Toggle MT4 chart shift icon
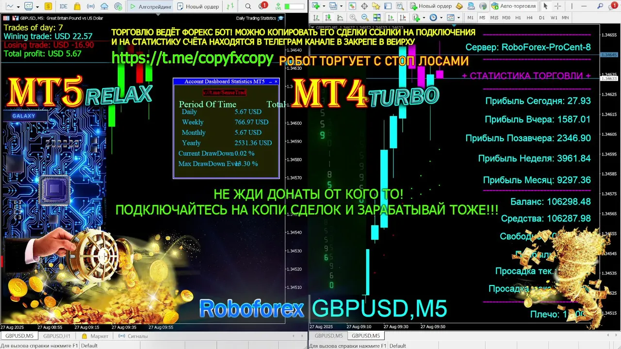This screenshot has height=349, width=621. [x=402, y=17]
